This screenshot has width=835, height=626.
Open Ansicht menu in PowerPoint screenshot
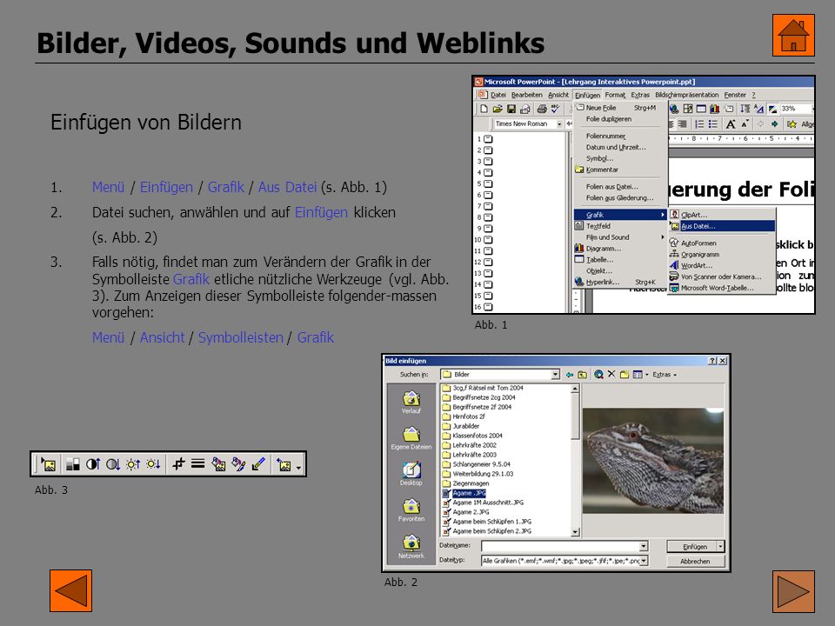(558, 95)
